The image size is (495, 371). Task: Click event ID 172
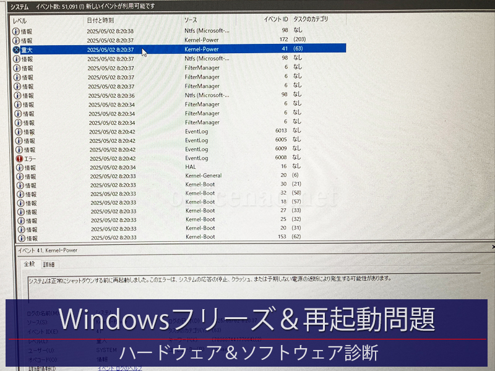click(x=283, y=40)
